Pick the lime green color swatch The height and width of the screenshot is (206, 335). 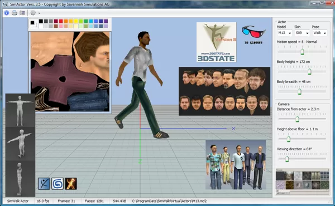pyautogui.click(x=81, y=21)
